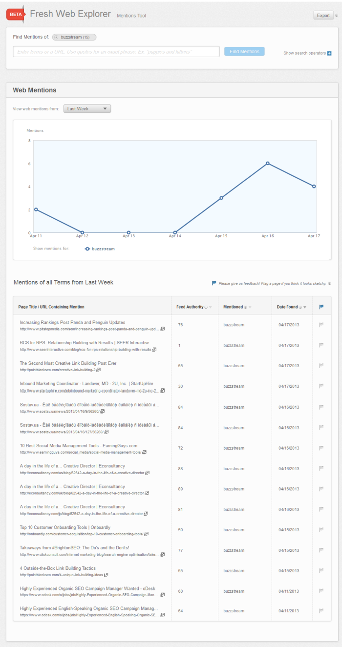Click Feed Authority value 76

180,325
